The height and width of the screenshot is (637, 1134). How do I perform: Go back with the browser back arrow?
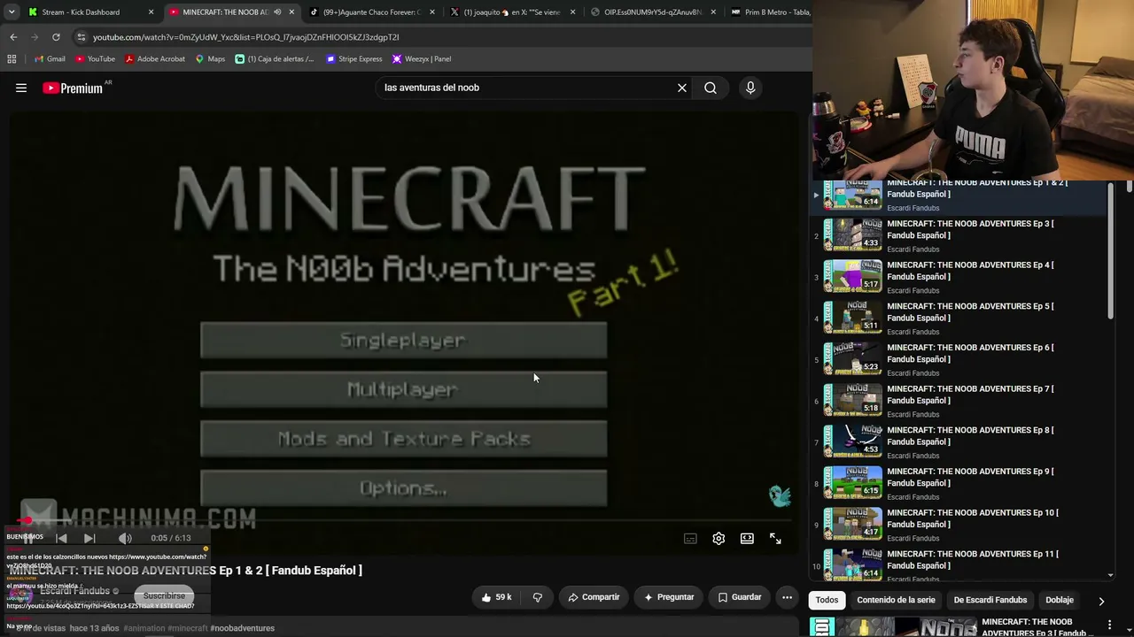point(13,37)
